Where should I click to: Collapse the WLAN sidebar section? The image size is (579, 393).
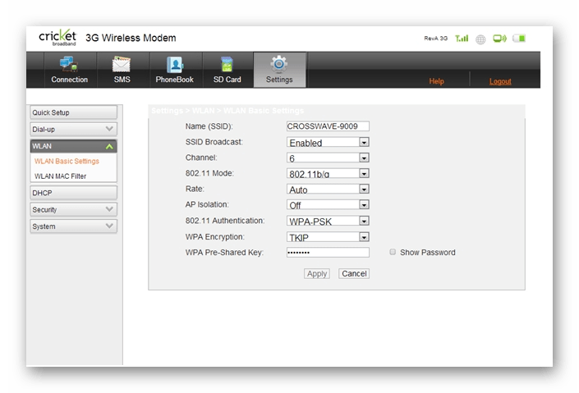(x=73, y=146)
